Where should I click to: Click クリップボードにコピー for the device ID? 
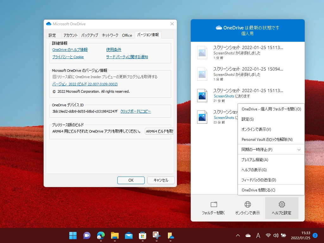tap(134, 111)
